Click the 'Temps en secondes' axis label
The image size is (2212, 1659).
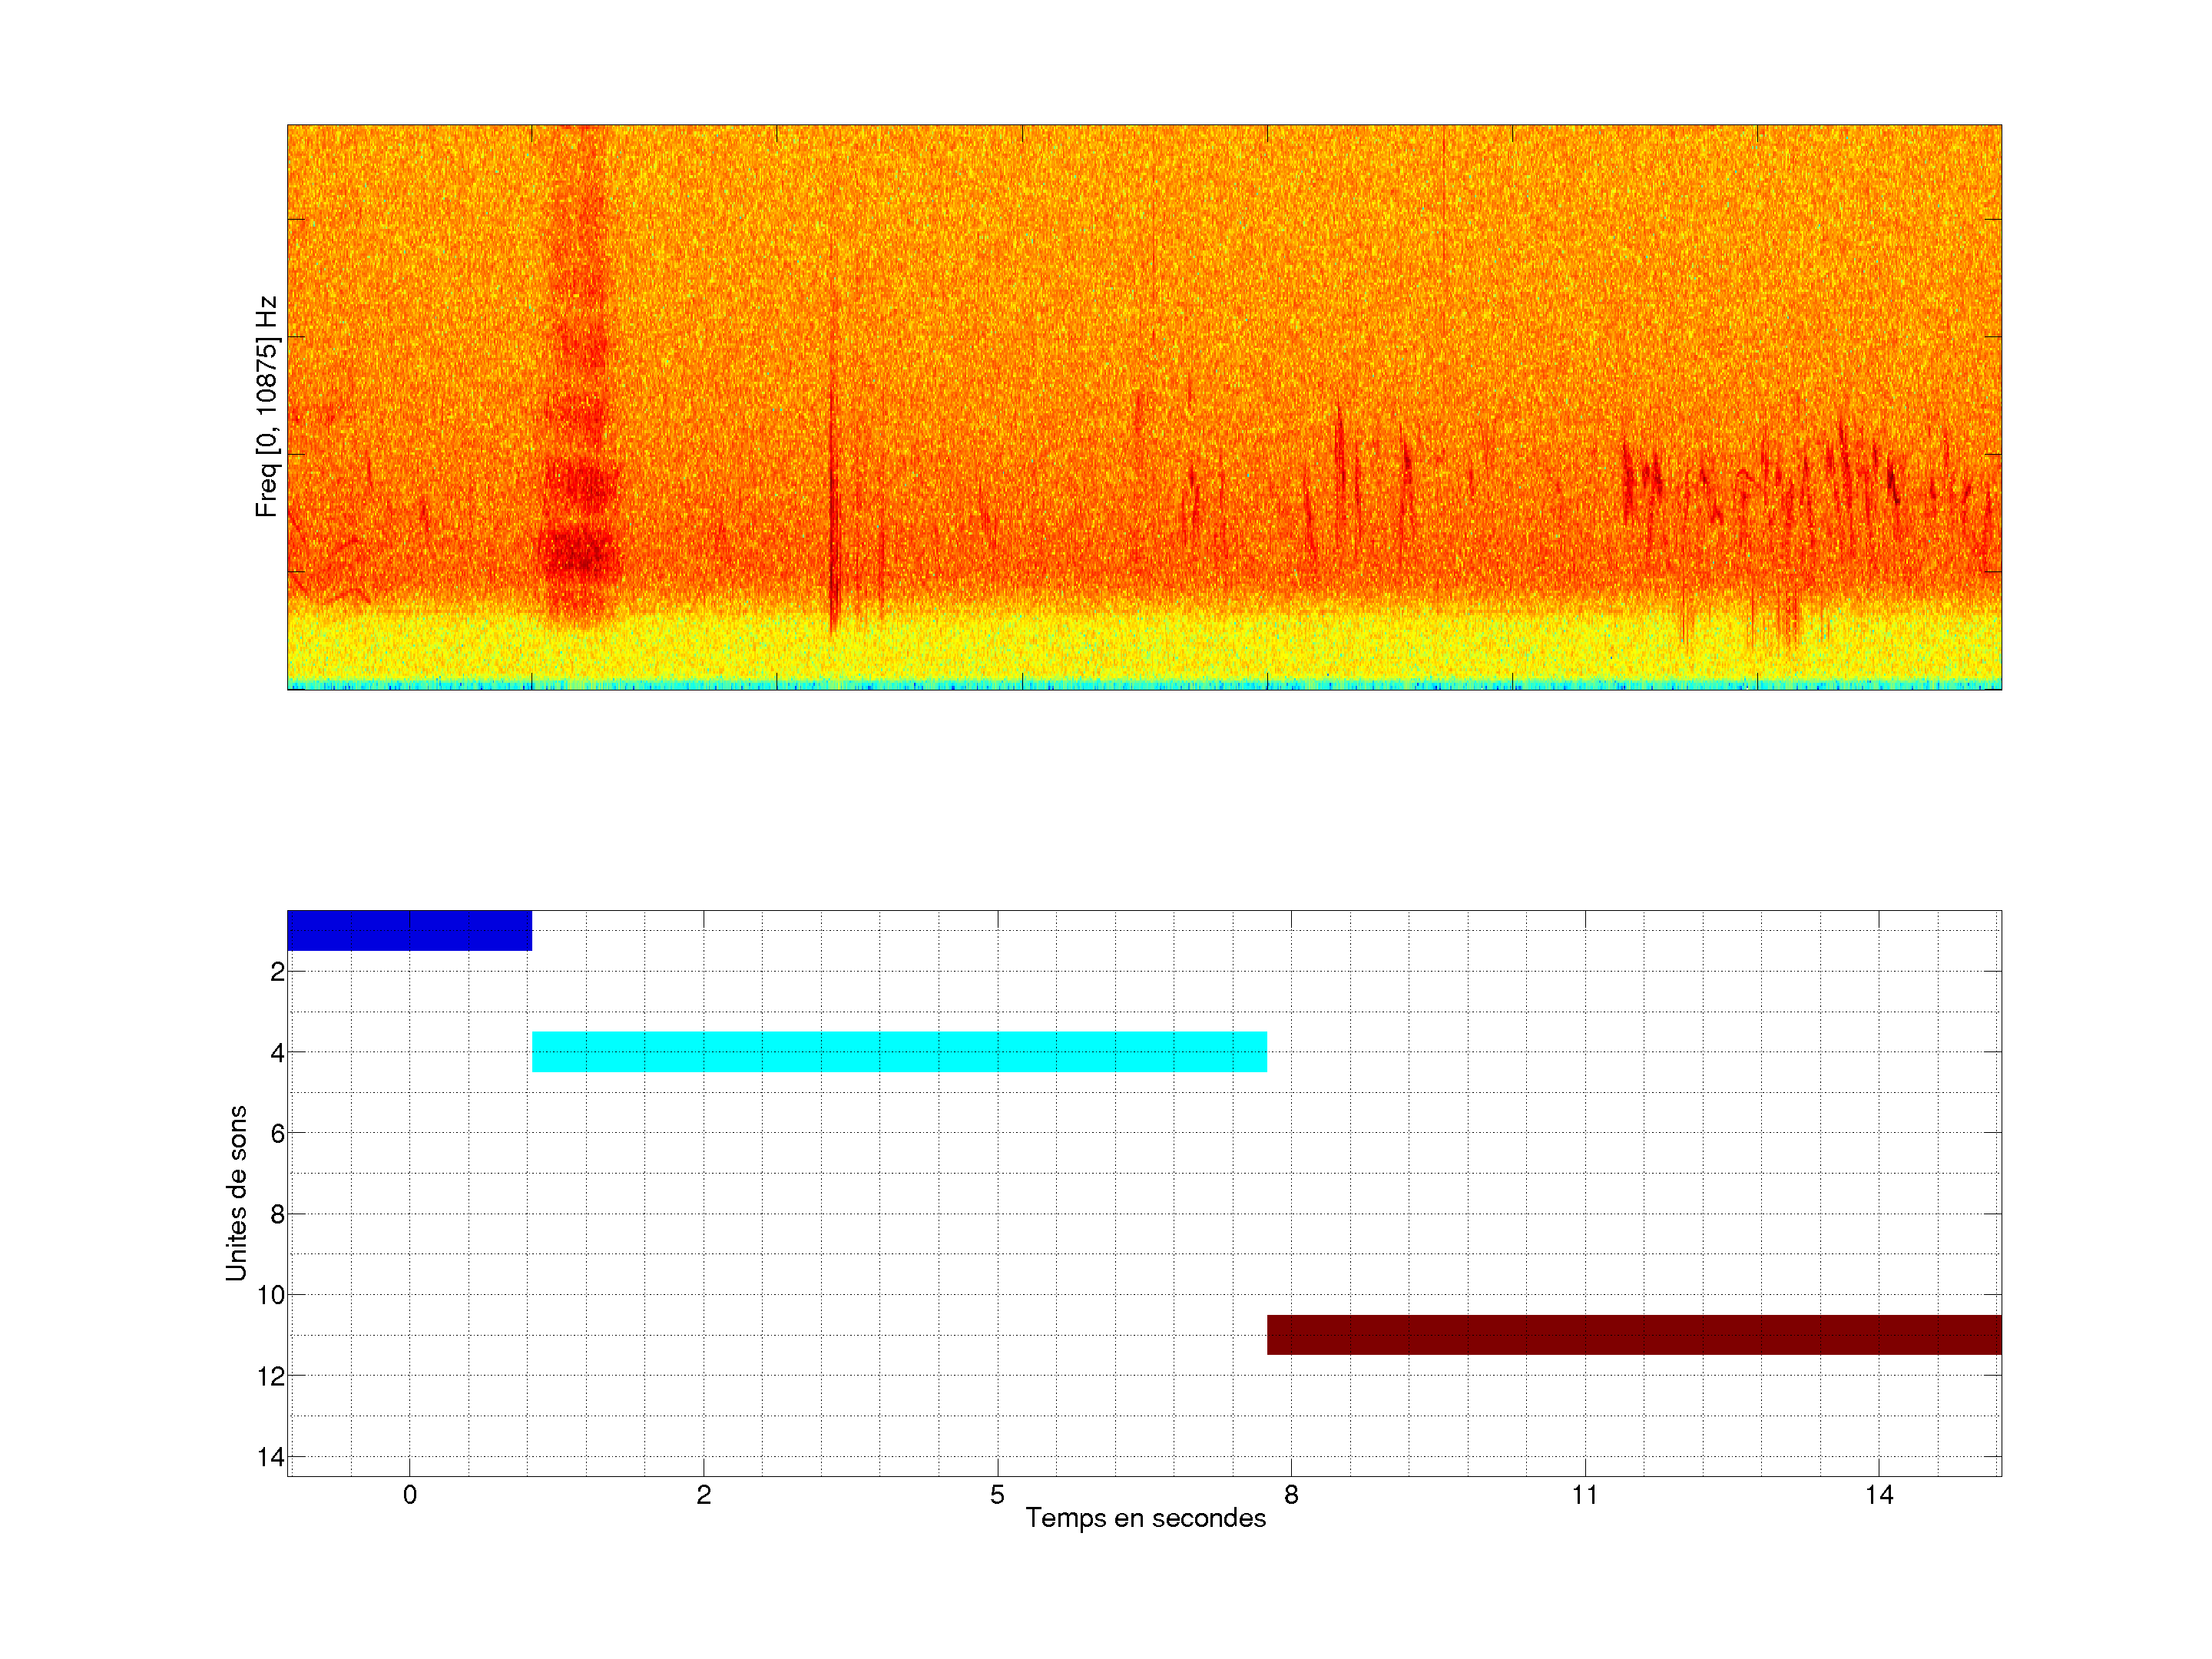coord(1145,1518)
